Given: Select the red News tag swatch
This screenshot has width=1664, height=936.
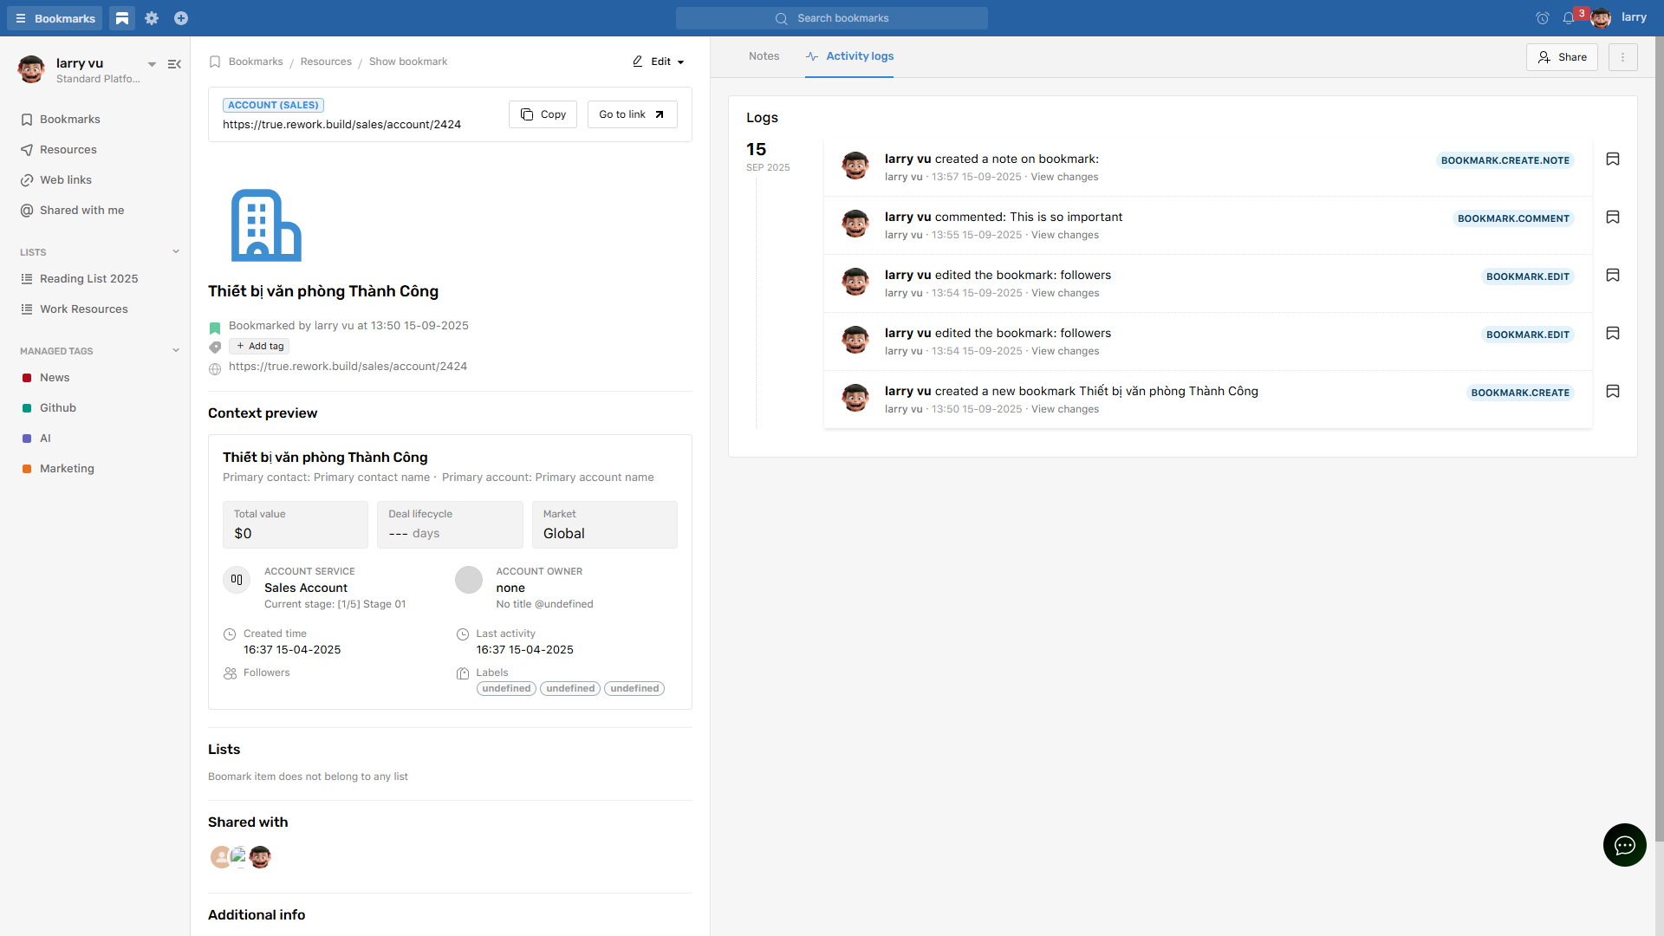Looking at the screenshot, I should click(x=27, y=378).
